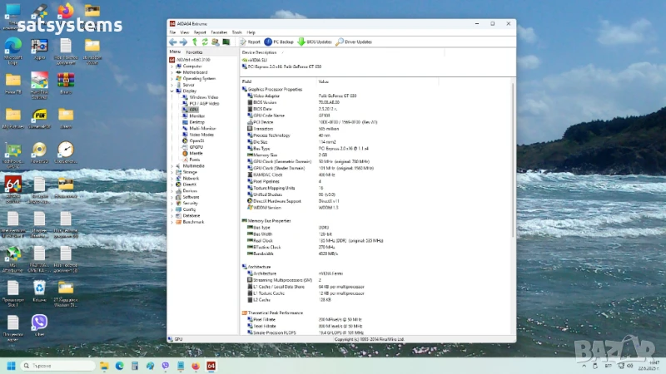
Task: Open the Favorites menu in menu bar
Action: [220, 32]
